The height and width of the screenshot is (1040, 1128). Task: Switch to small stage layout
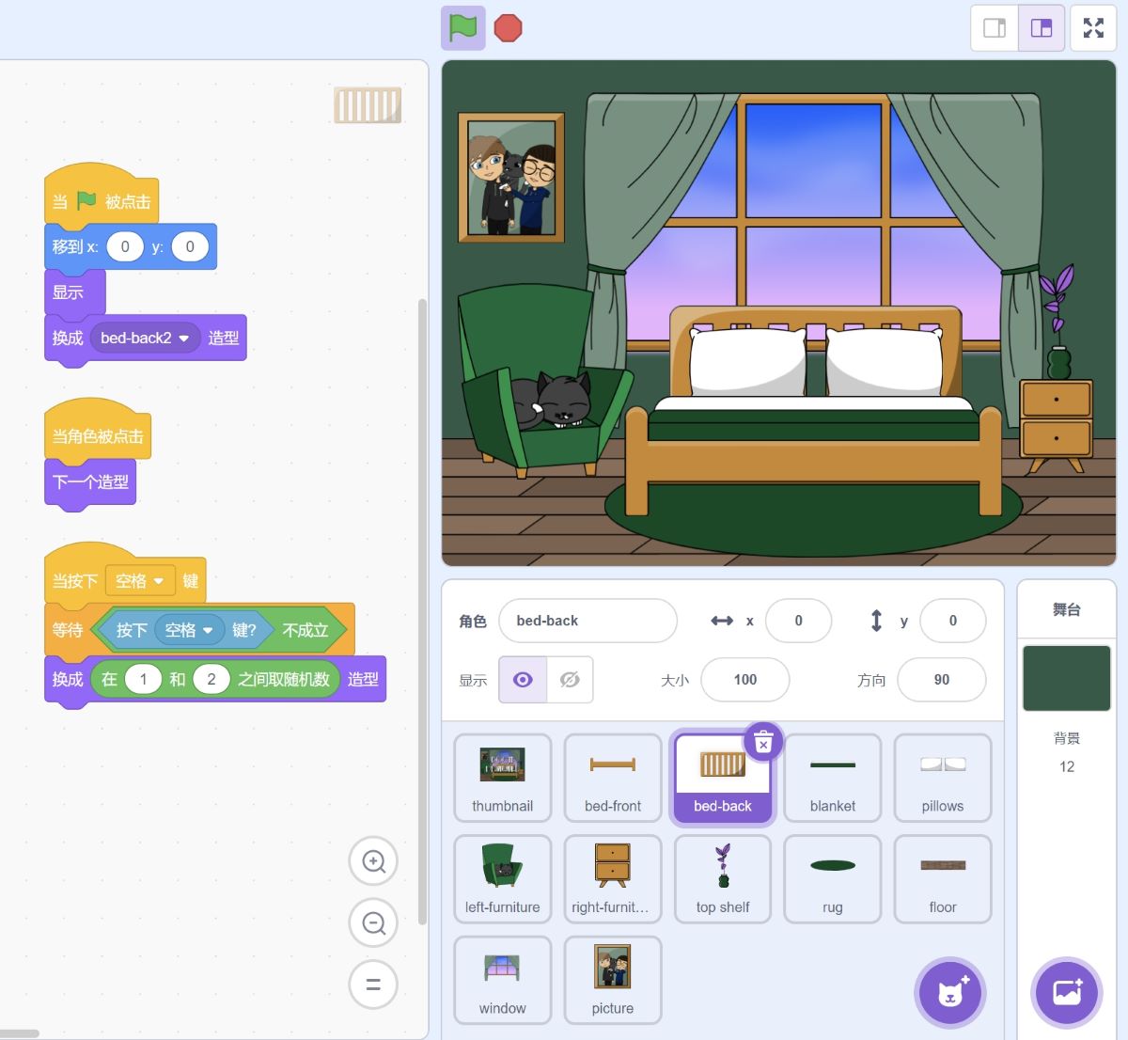(995, 27)
